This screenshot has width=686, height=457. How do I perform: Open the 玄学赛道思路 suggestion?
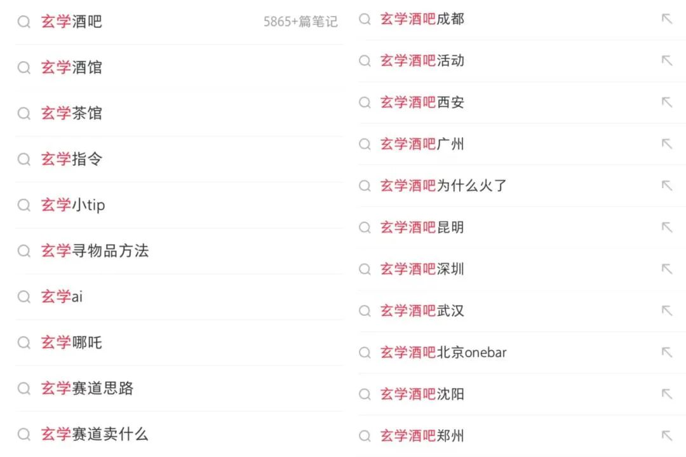click(x=87, y=388)
